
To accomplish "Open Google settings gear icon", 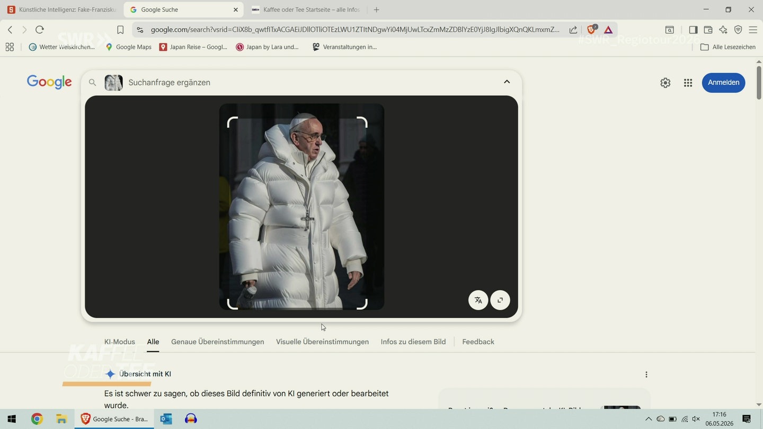I will tap(666, 83).
